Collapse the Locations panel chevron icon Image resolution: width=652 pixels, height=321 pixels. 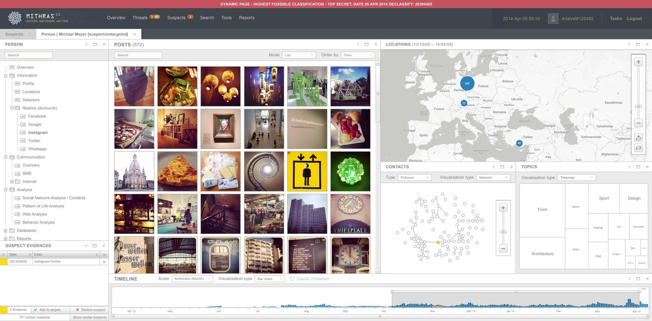pos(629,44)
